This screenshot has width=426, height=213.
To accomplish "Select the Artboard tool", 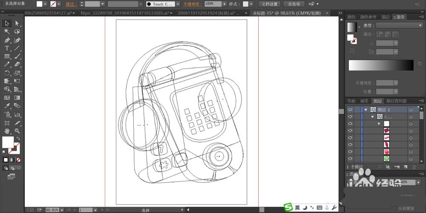I will pos(7,123).
